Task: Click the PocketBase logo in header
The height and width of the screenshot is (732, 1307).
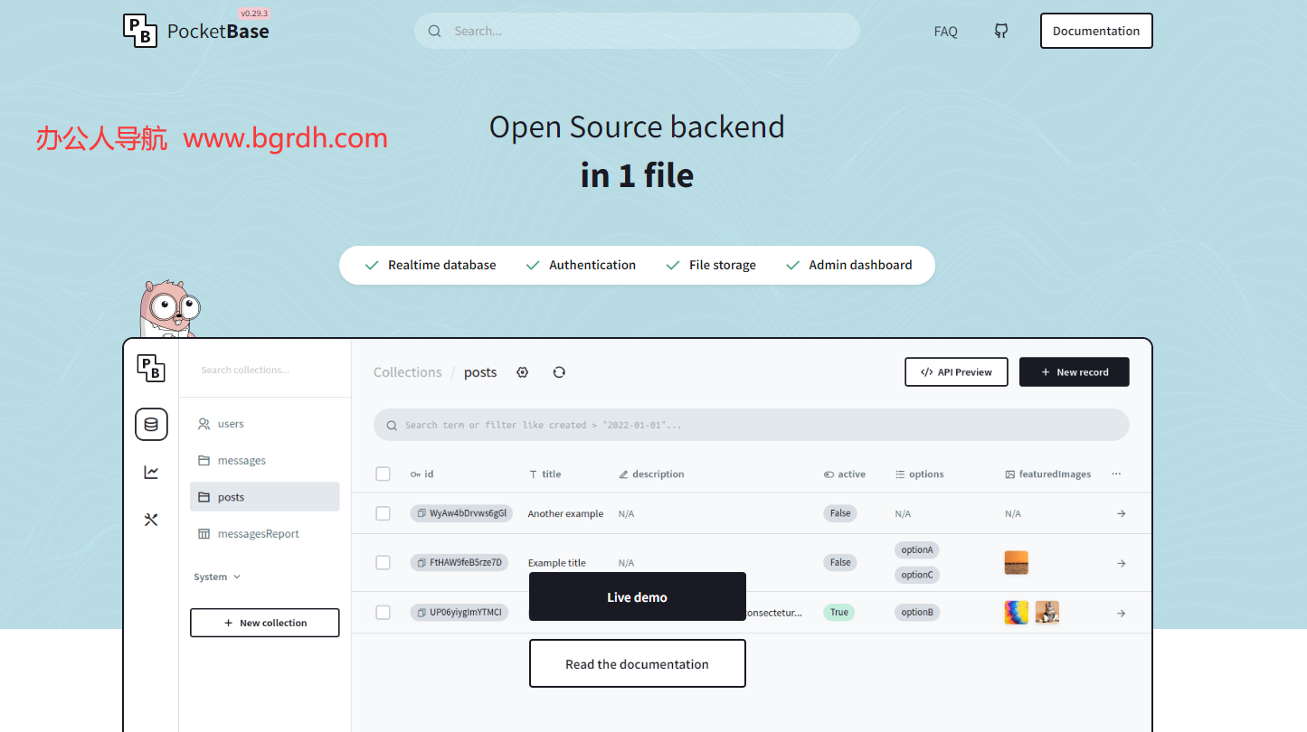Action: [x=196, y=31]
